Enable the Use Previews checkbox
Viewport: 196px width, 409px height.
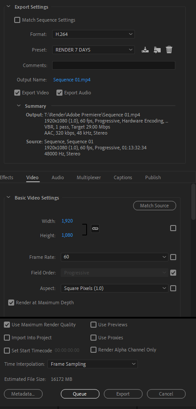pos(93,325)
